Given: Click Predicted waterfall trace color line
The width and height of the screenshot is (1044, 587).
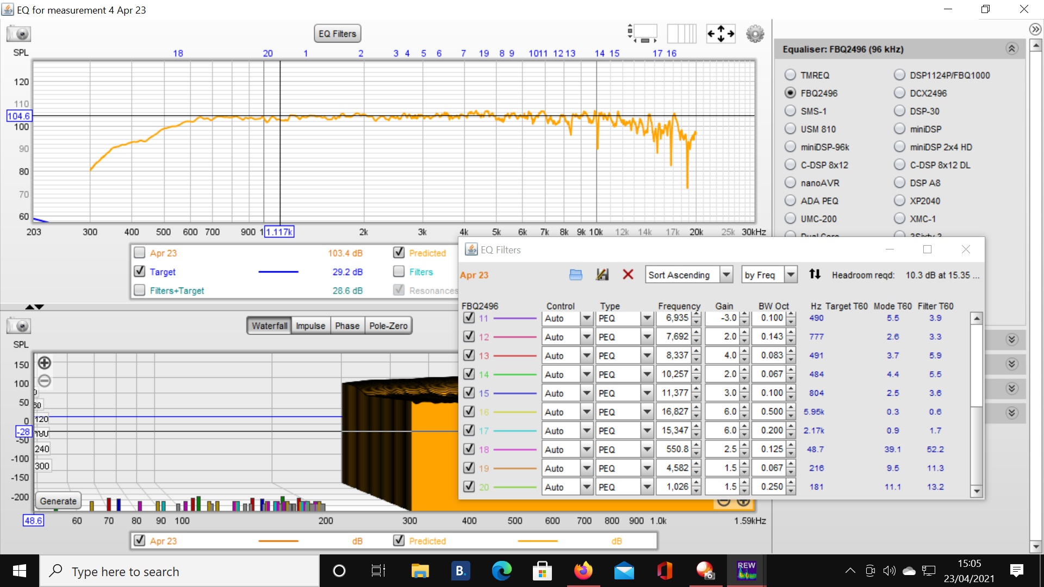Looking at the screenshot, I should 538,541.
